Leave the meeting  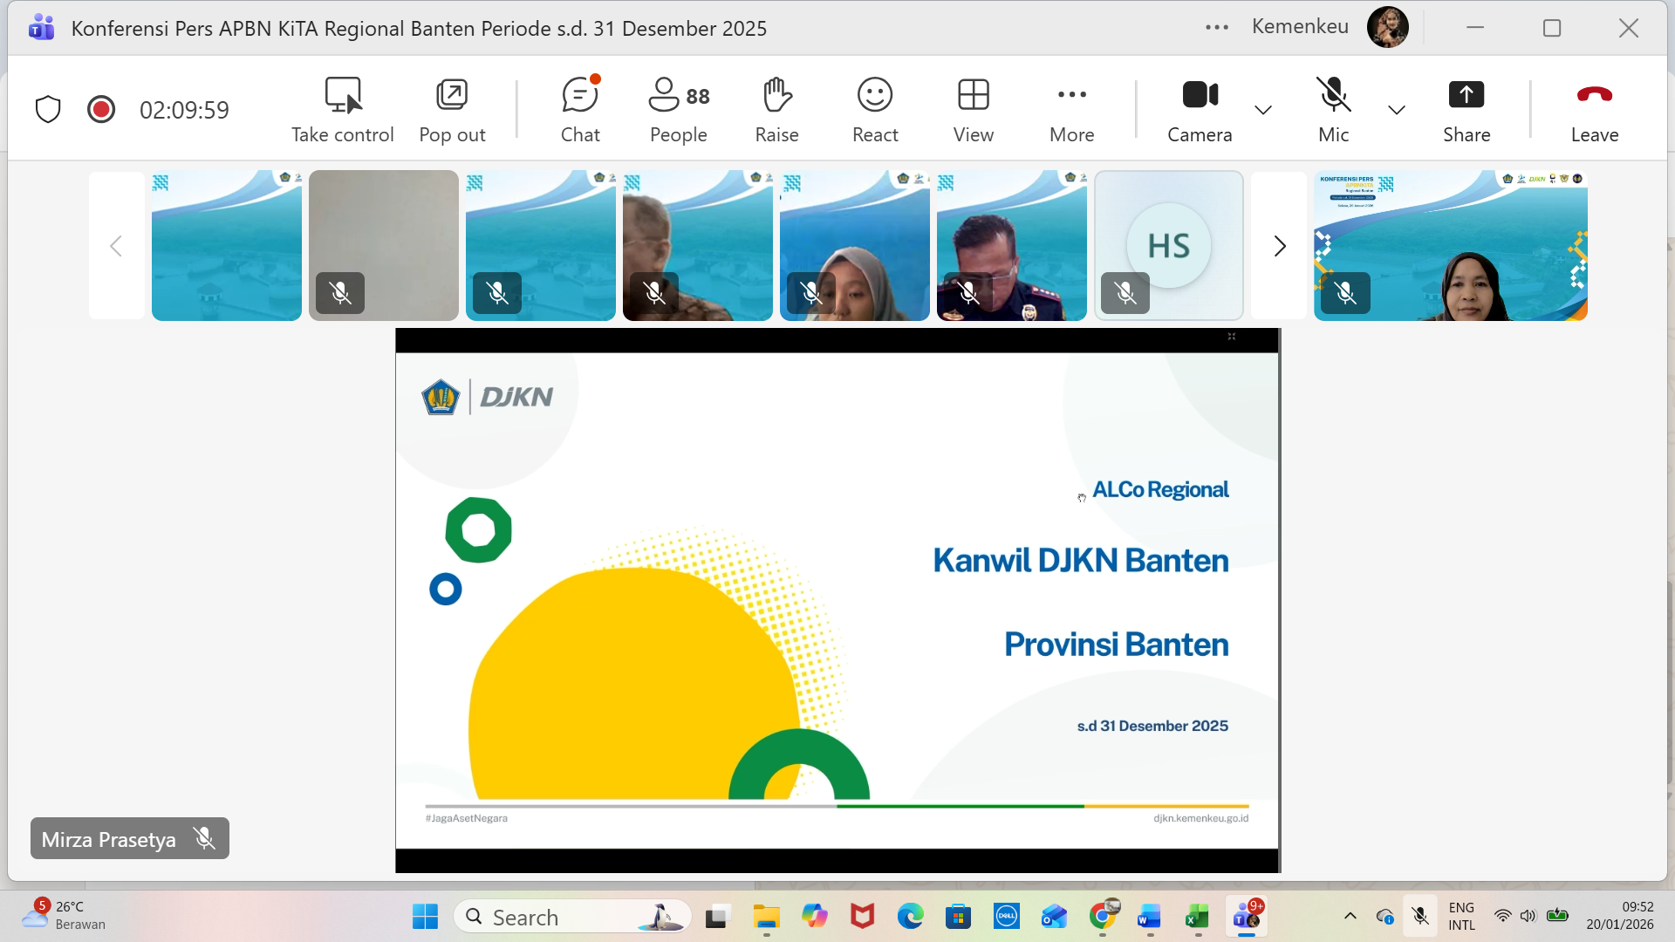1594,110
